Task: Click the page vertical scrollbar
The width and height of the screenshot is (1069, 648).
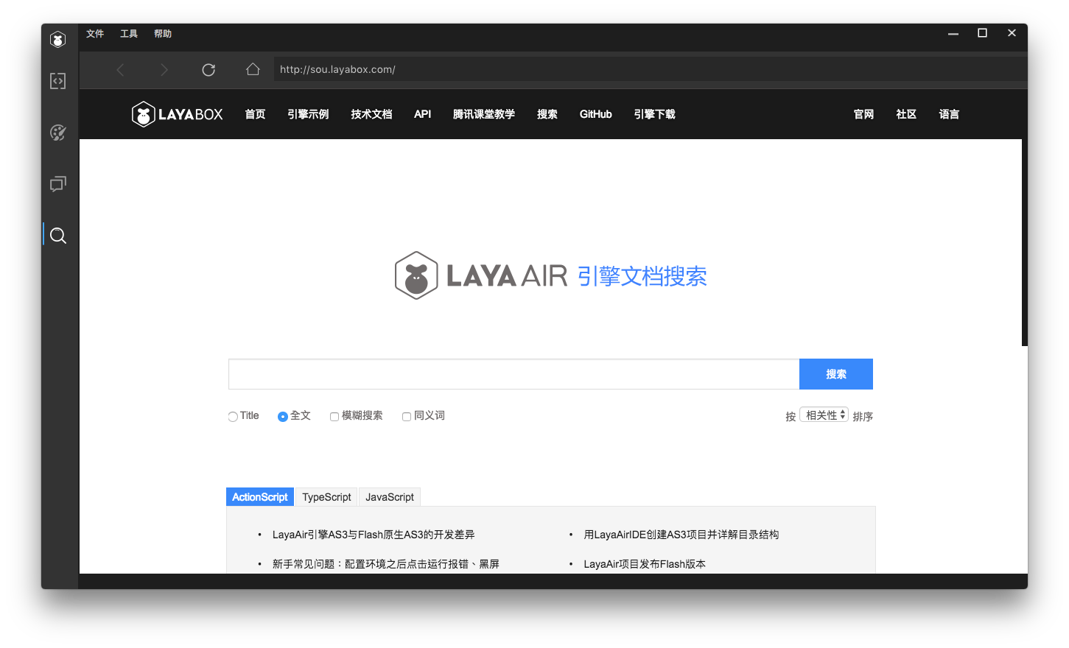Action: [1024, 243]
